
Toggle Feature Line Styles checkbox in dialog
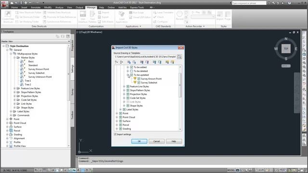128,86
